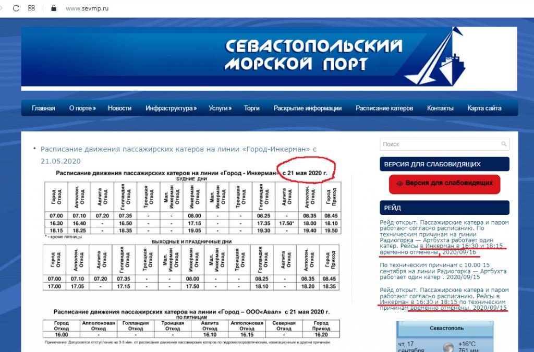534x352 pixels.
Task: Click the weather icon in Севастополь widget
Action: (448, 347)
